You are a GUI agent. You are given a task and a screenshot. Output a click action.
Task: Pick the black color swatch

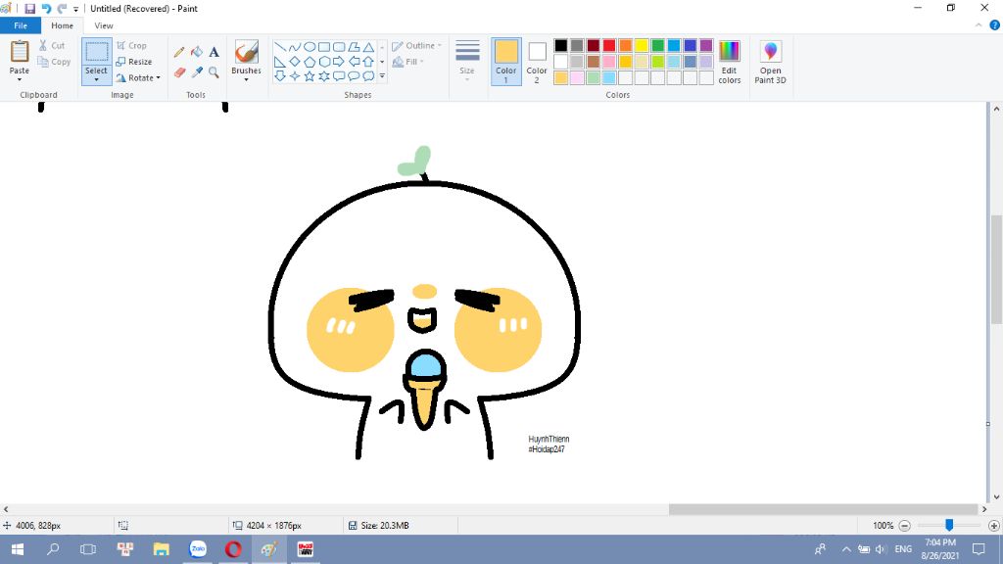561,45
